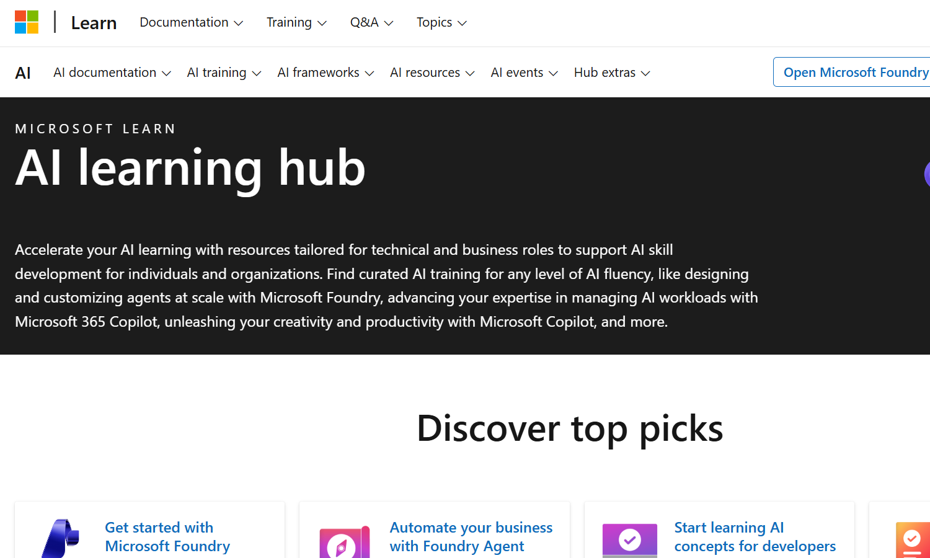Expand the AI frameworks menu
The width and height of the screenshot is (930, 558).
click(x=325, y=73)
